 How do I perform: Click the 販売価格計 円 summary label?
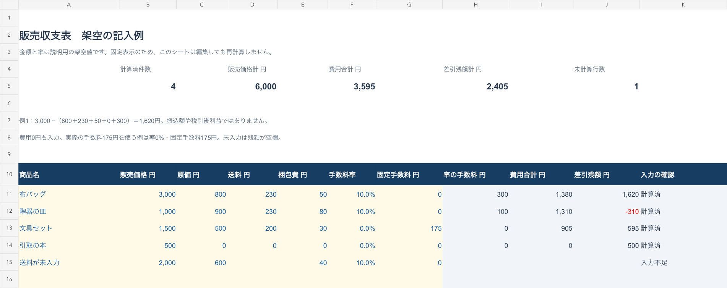(x=247, y=69)
